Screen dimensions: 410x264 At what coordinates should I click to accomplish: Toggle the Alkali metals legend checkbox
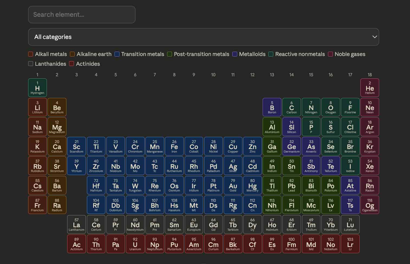coord(31,54)
